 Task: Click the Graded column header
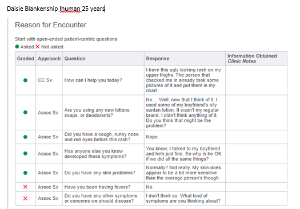point(26,59)
